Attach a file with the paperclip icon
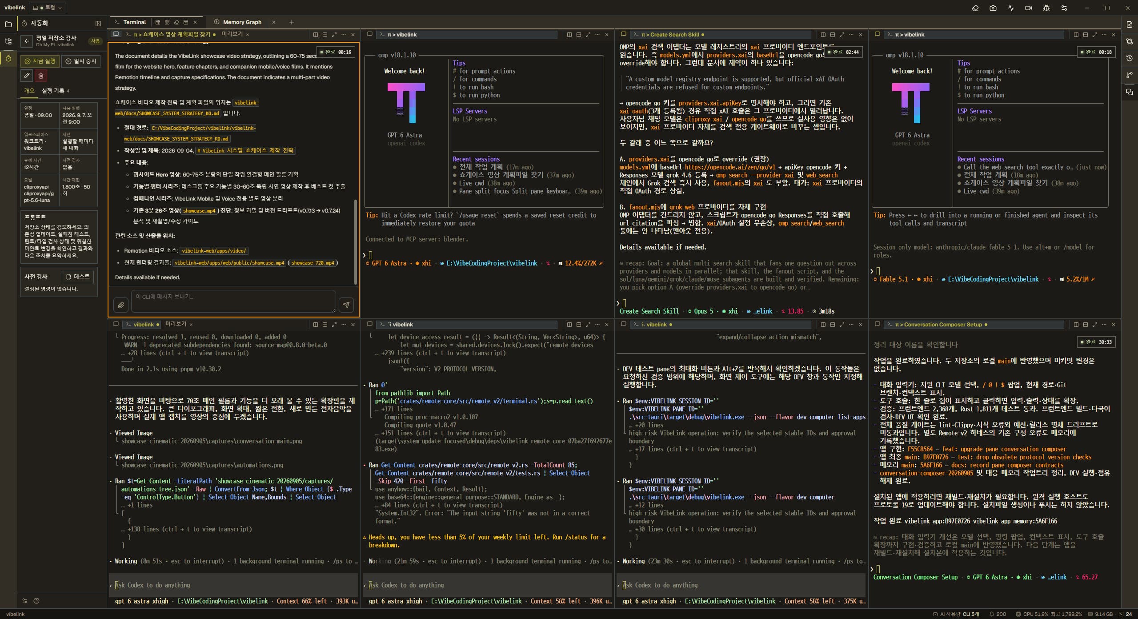1138x619 pixels. pyautogui.click(x=121, y=305)
